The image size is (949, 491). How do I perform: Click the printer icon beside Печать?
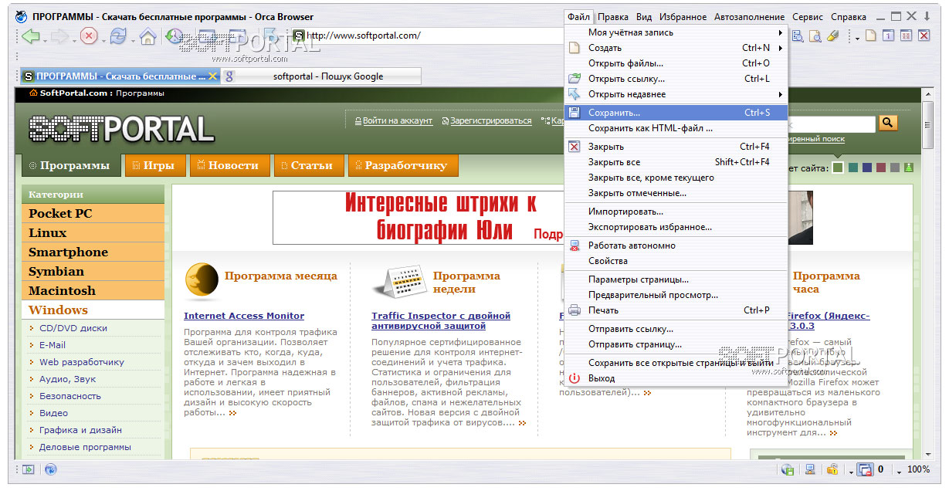coord(574,310)
